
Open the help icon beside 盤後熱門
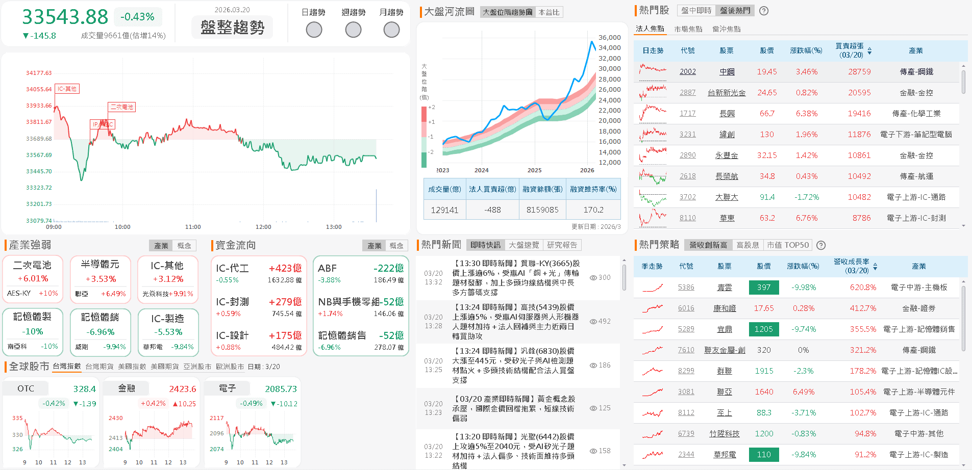764,10
